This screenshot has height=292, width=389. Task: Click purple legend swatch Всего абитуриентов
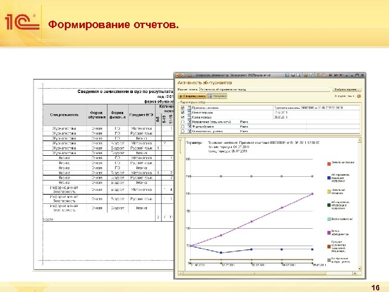point(329,233)
